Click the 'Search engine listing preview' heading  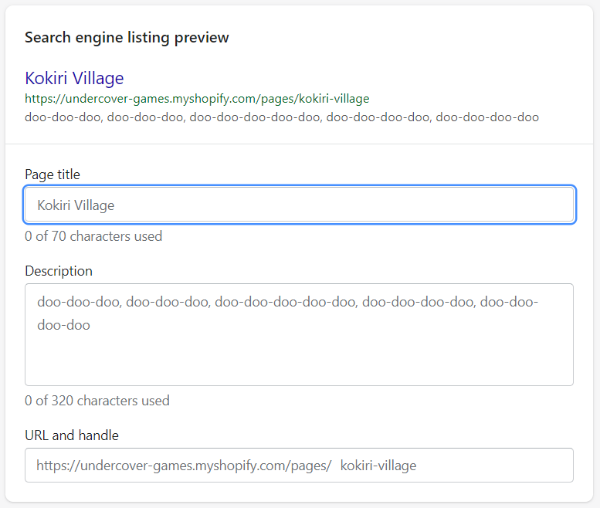click(127, 38)
